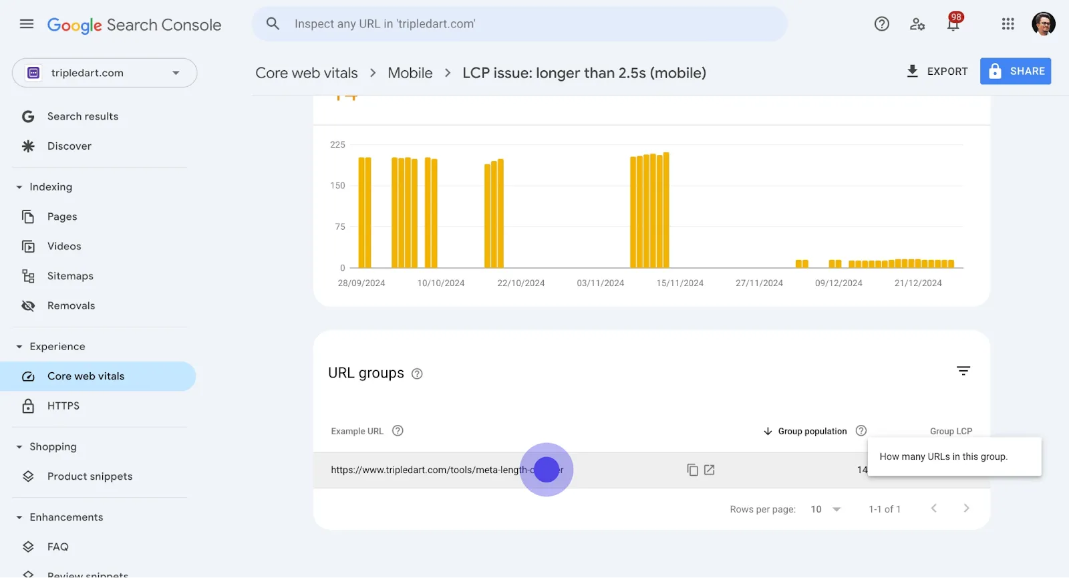Image resolution: width=1069 pixels, height=578 pixels.
Task: Open the notifications bell
Action: tap(953, 24)
